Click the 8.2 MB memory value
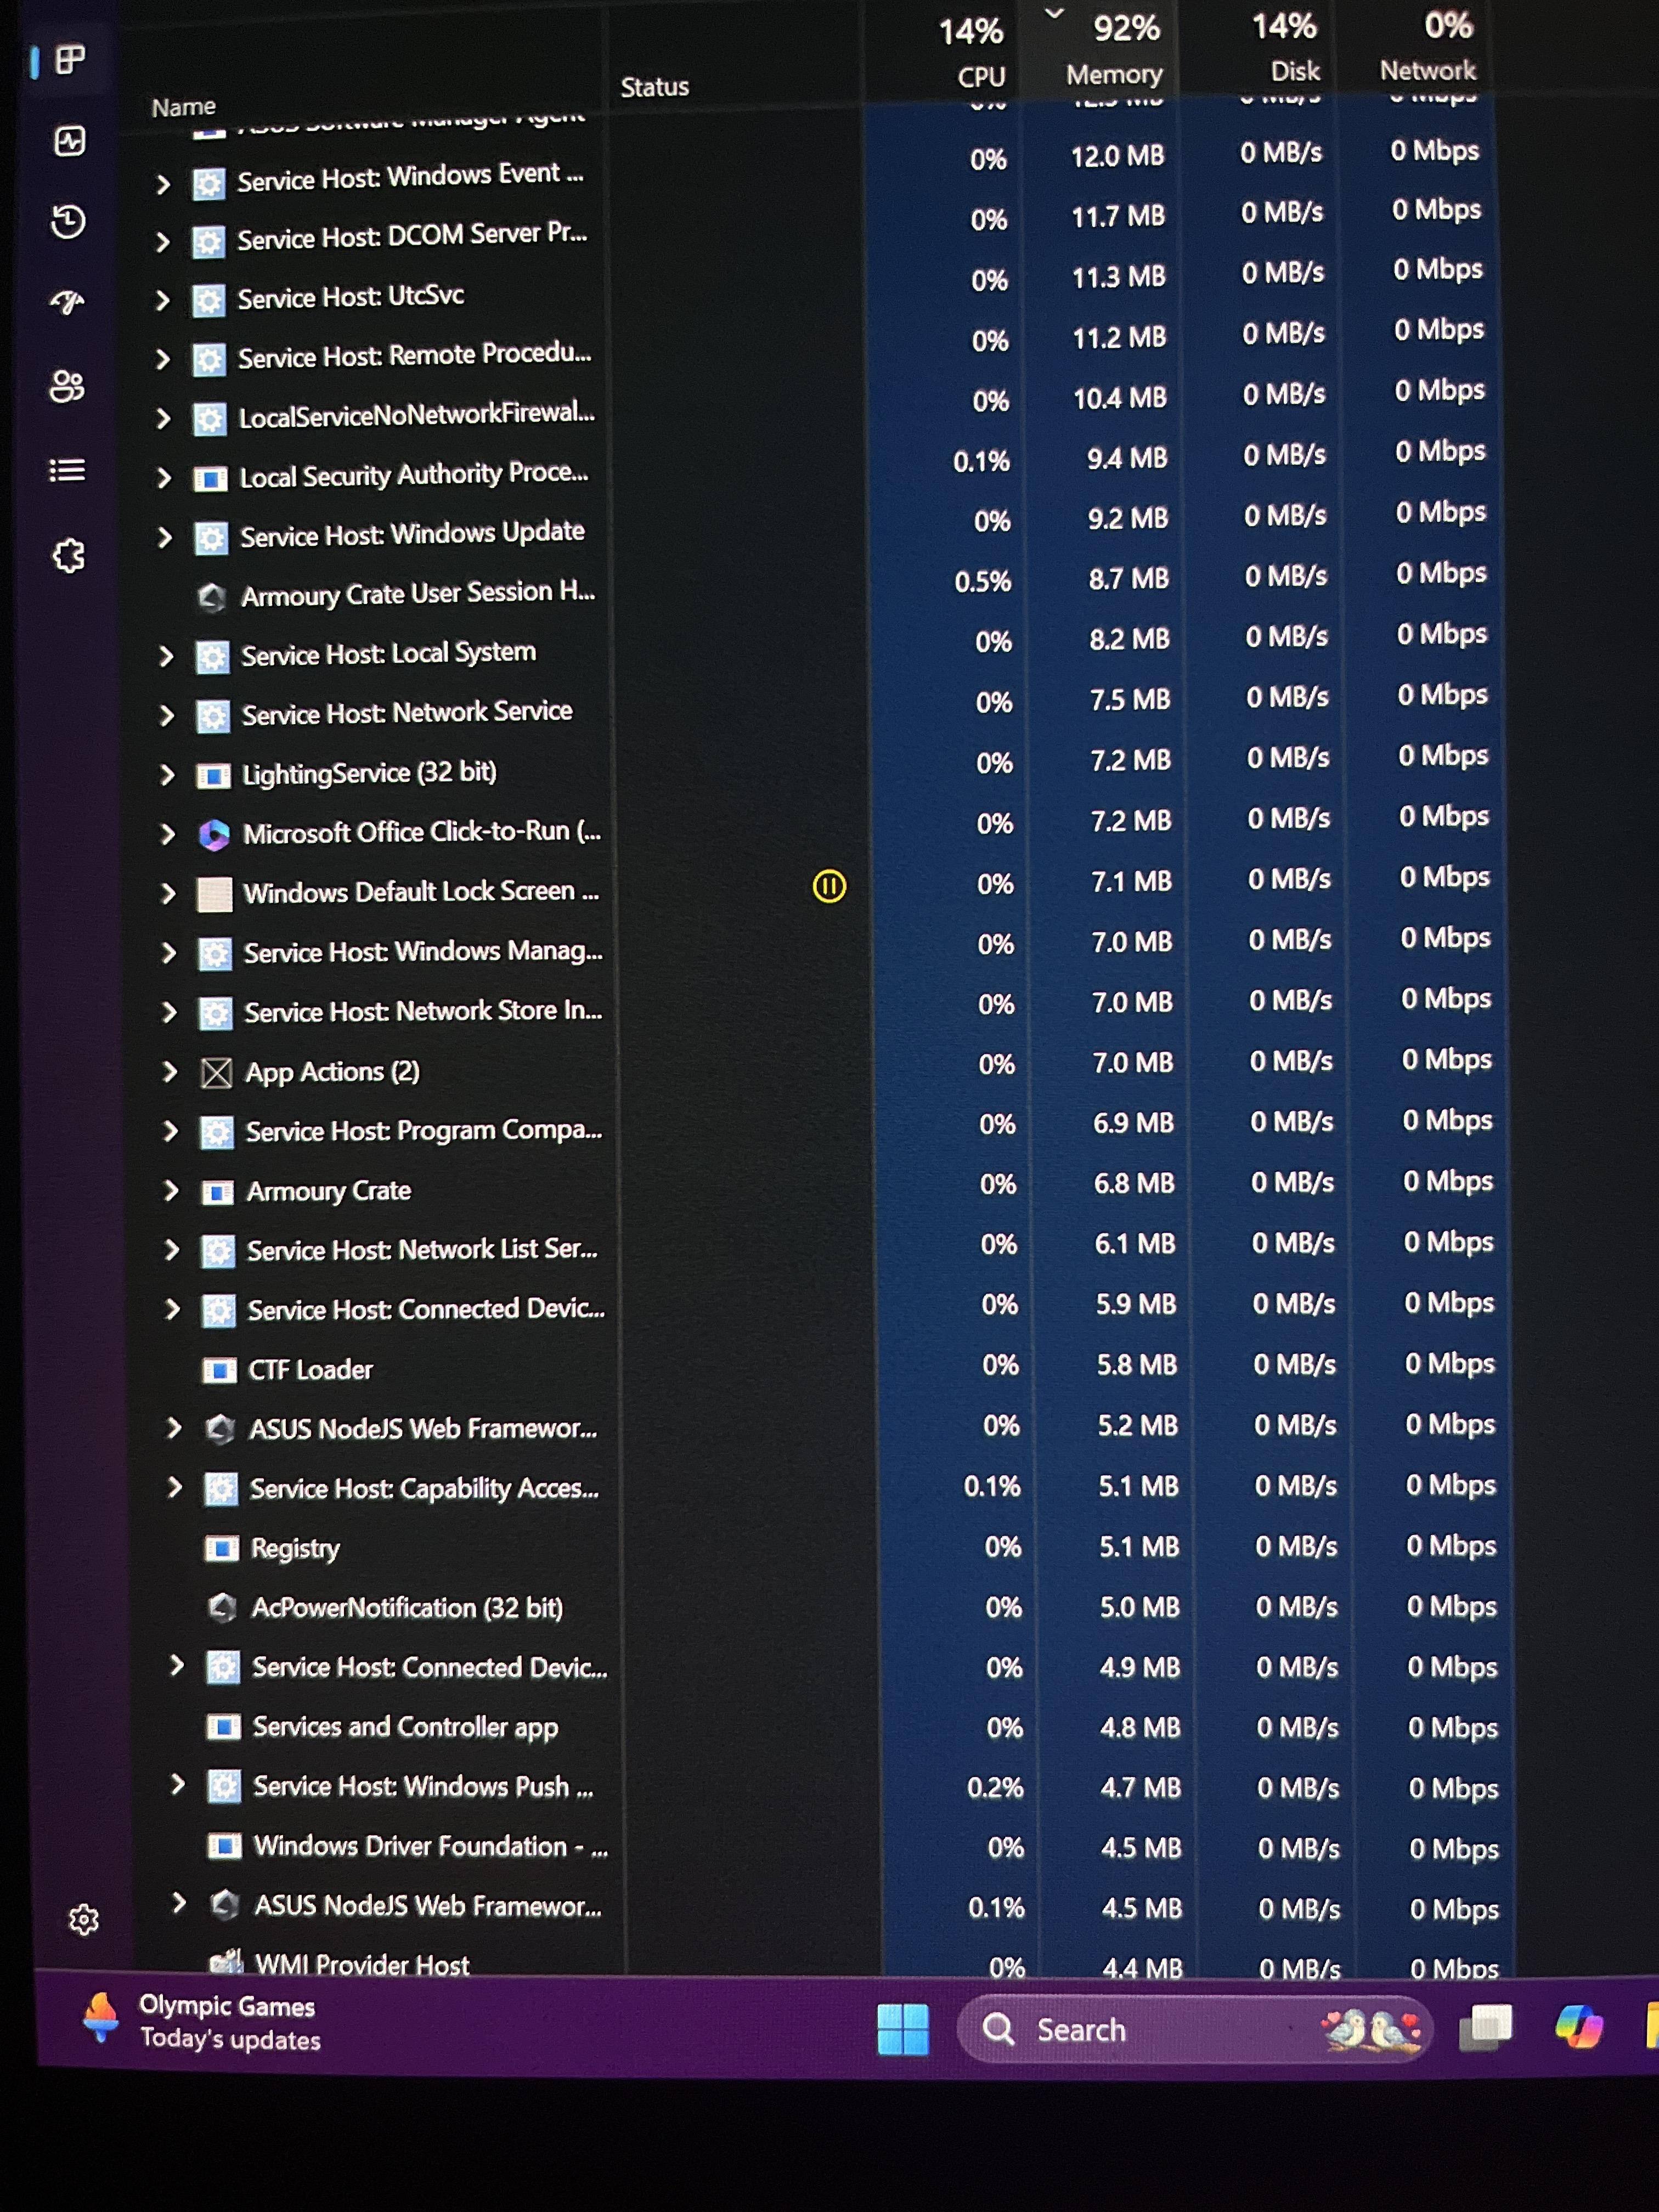This screenshot has height=2212, width=1659. [x=1129, y=639]
